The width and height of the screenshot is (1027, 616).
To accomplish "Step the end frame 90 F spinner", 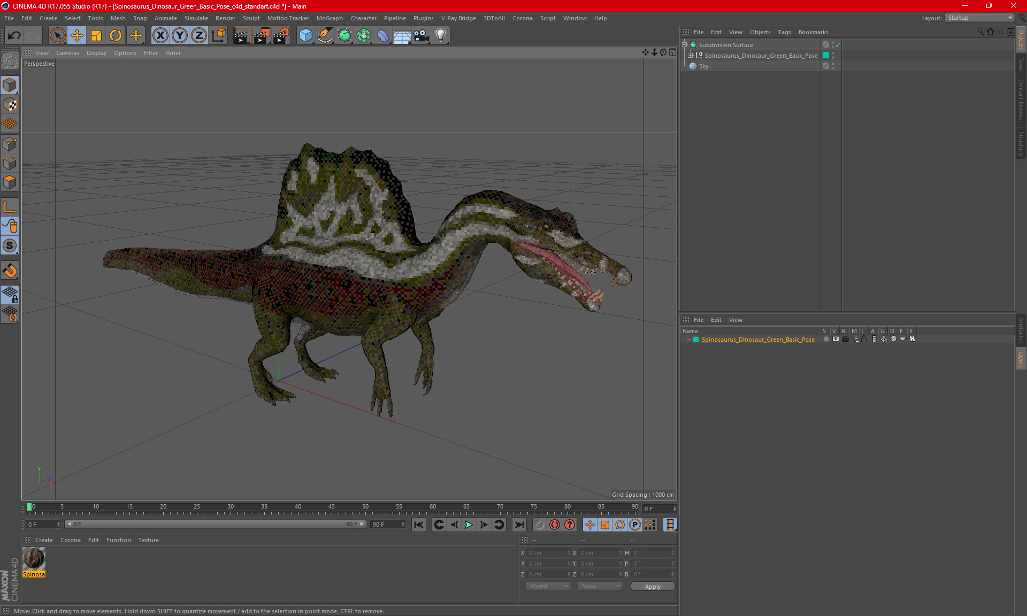I will point(403,525).
